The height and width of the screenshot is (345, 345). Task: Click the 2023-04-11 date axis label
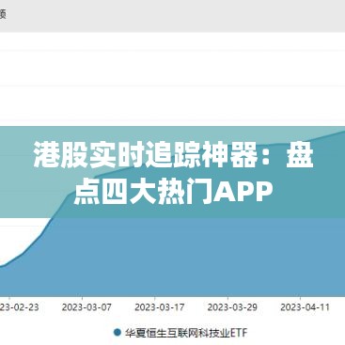click(x=305, y=307)
